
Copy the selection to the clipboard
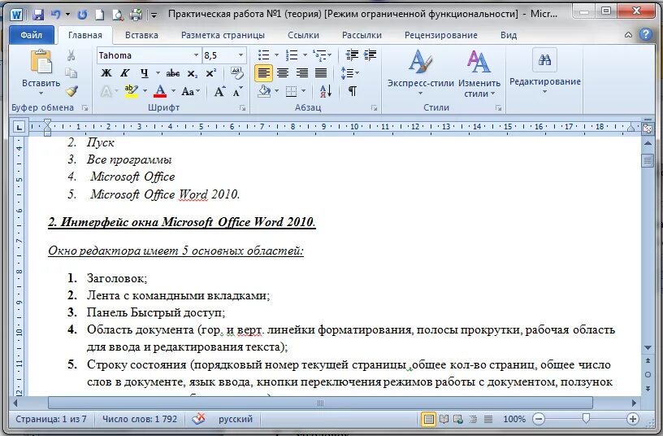click(x=71, y=73)
